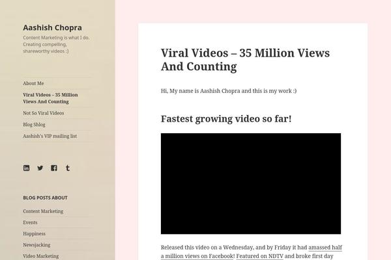Viewport: 391px width, 260px height.
Task: Open Video Marketing blog category
Action: point(41,256)
